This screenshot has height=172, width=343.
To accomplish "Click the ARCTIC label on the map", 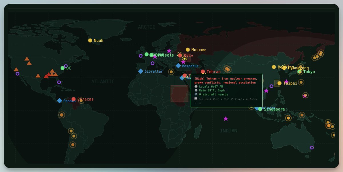I will [x=147, y=27].
